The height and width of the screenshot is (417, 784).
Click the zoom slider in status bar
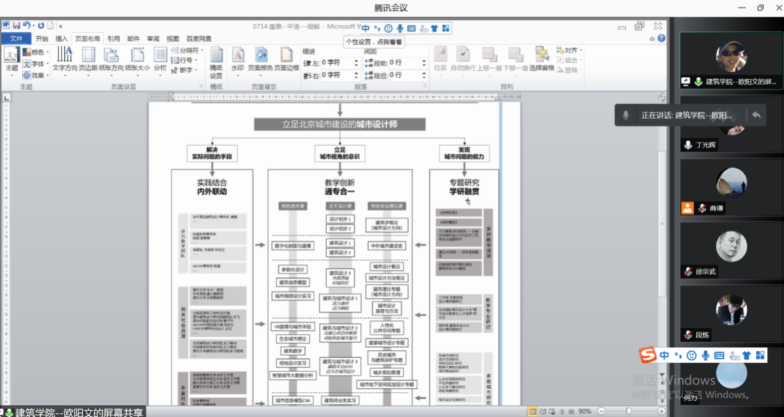pyautogui.click(x=628, y=411)
